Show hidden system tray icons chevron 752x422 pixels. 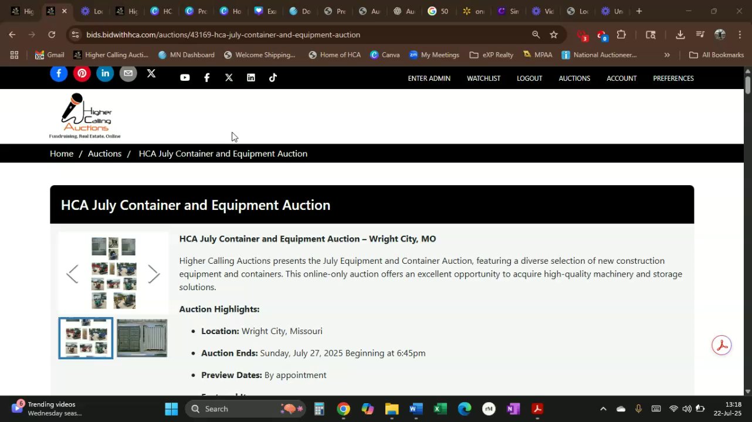[603, 409]
